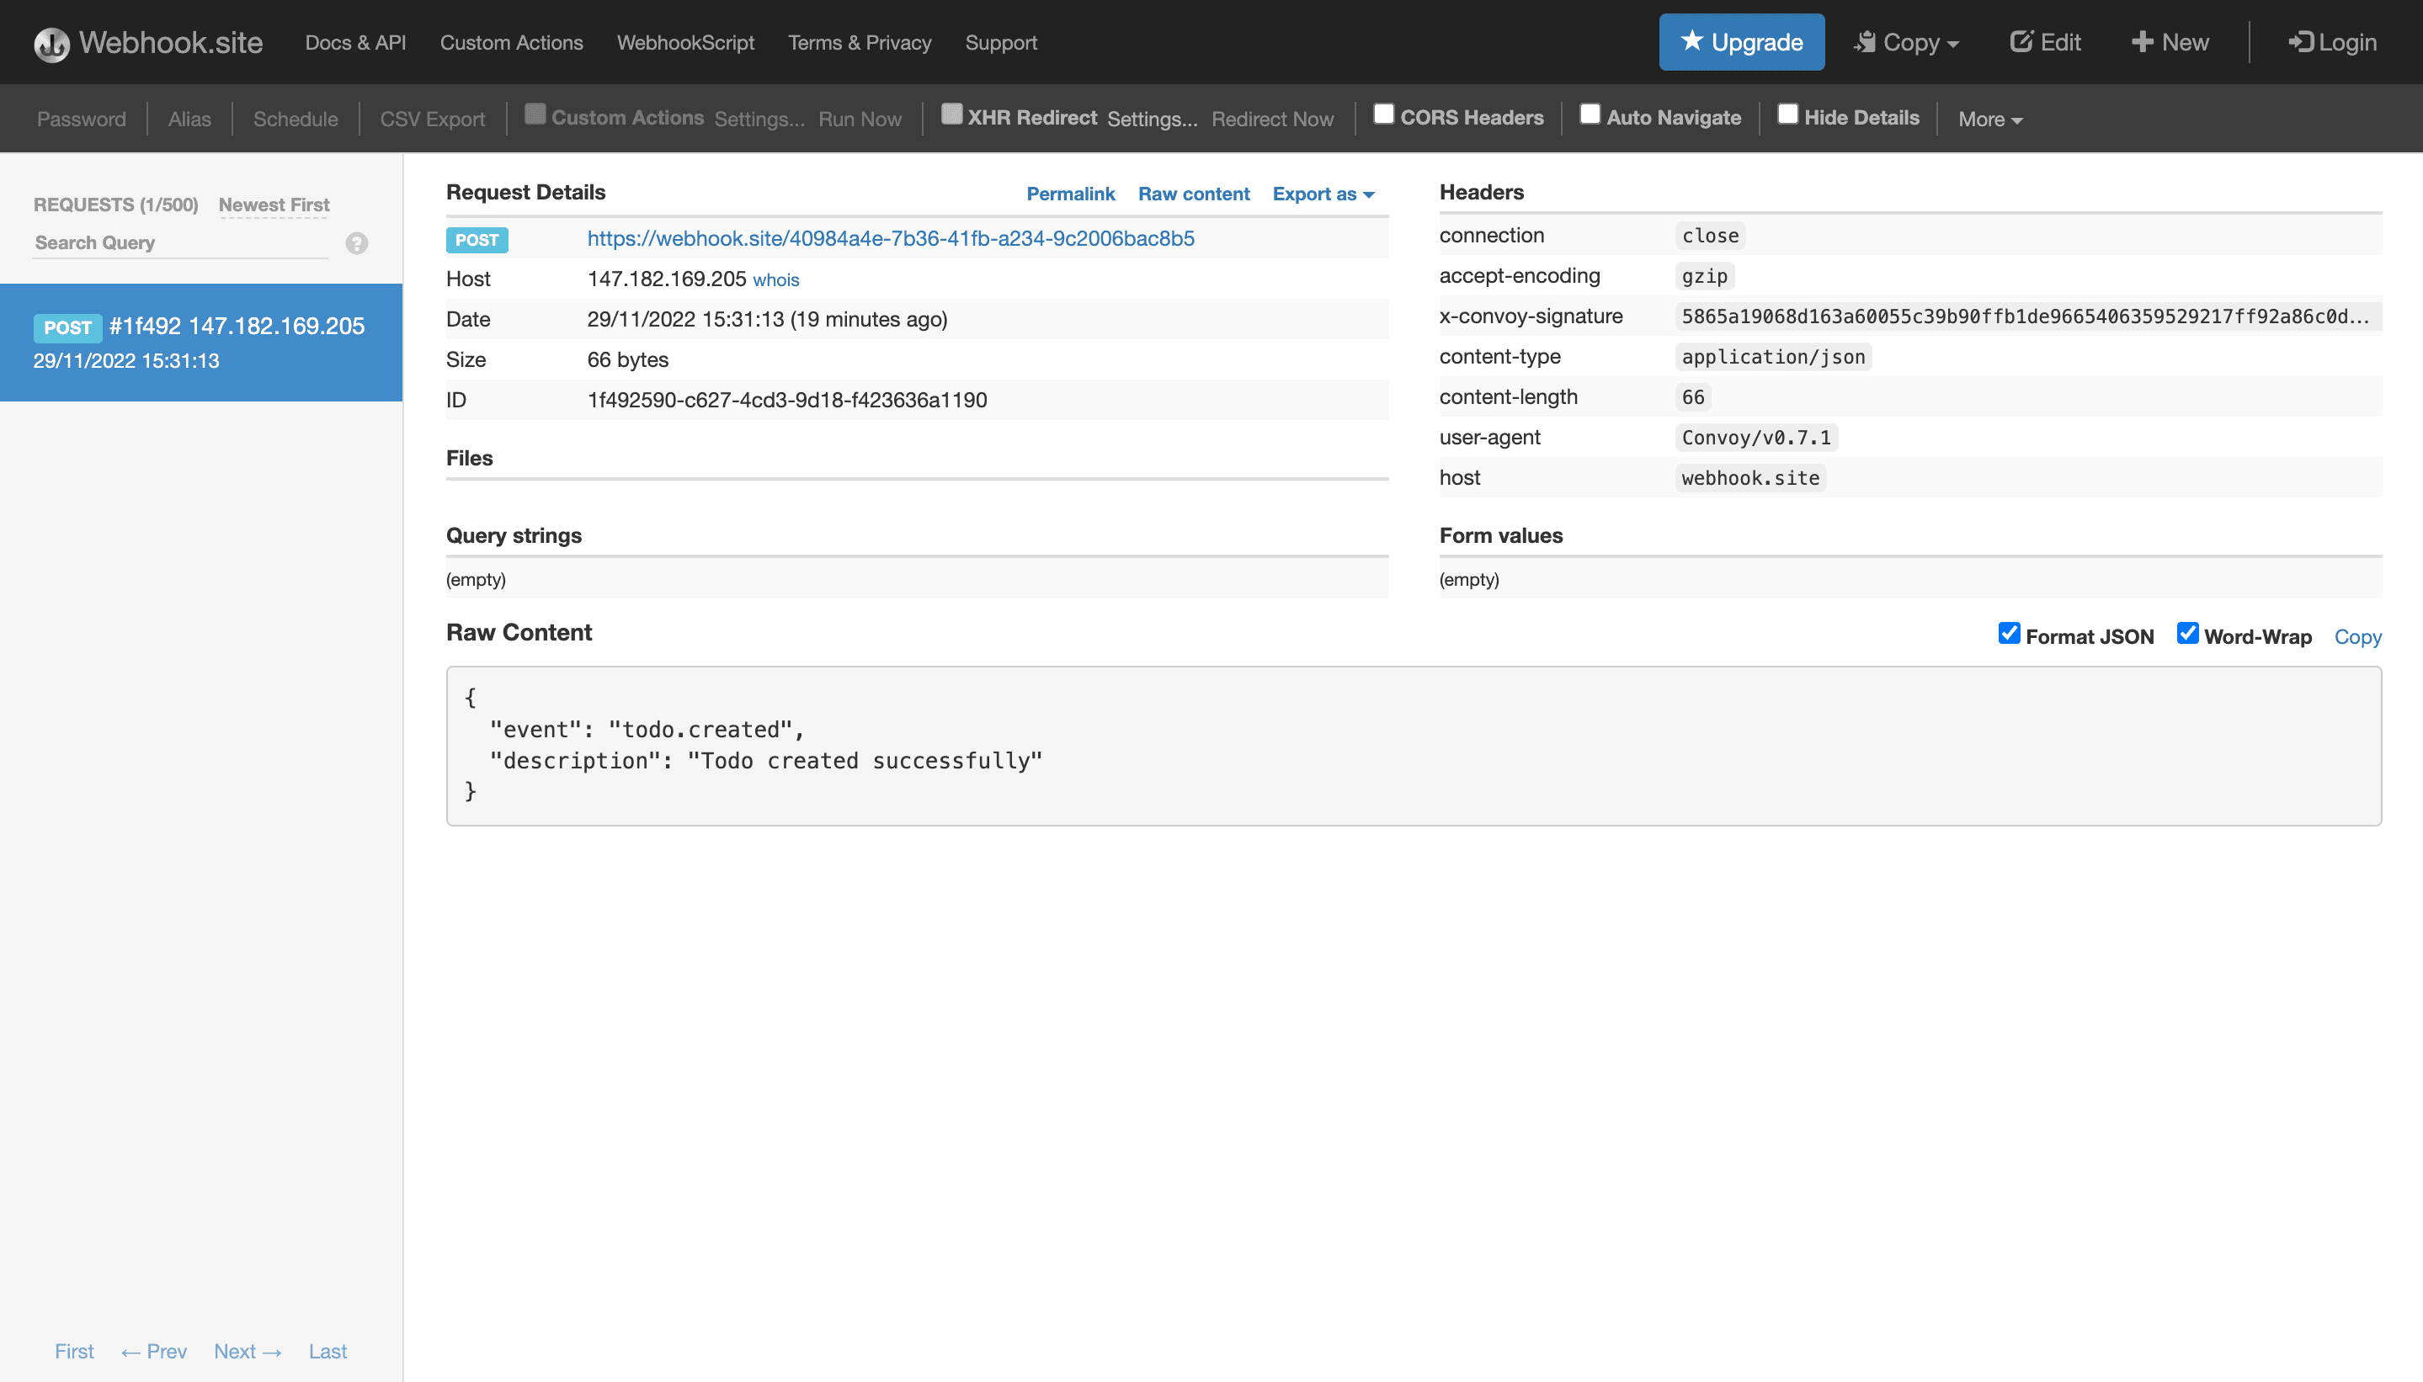This screenshot has width=2423, height=1382.
Task: Click the star Upgrade button
Action: (x=1741, y=42)
